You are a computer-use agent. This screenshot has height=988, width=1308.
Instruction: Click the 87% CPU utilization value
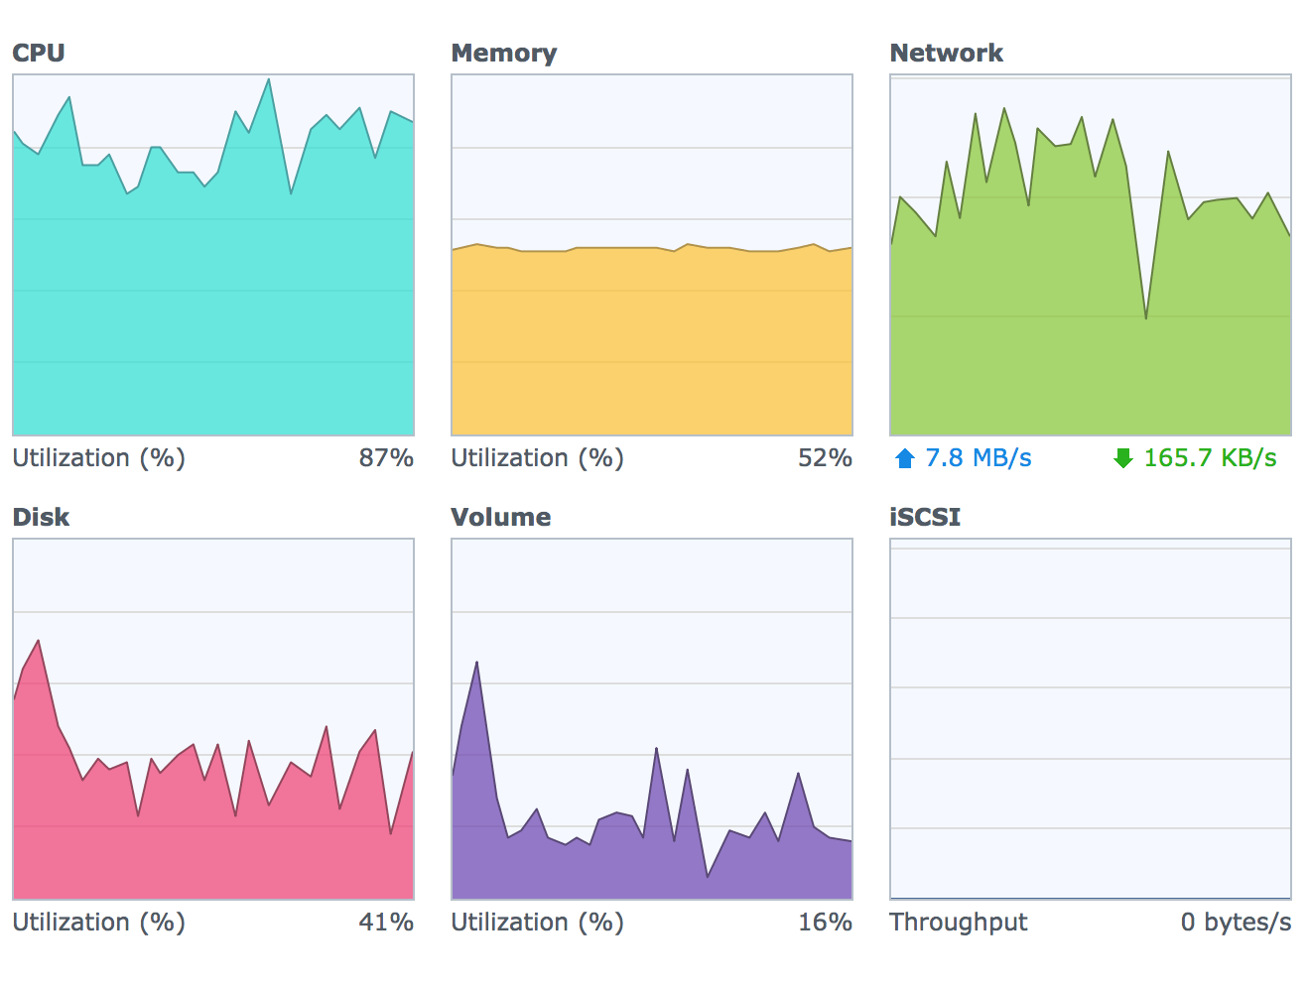pyautogui.click(x=386, y=458)
